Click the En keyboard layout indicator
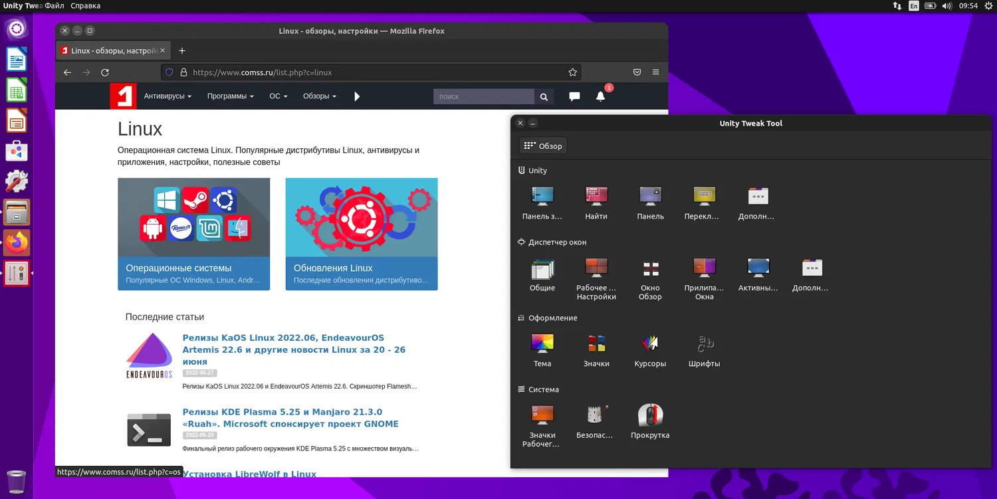 [914, 6]
